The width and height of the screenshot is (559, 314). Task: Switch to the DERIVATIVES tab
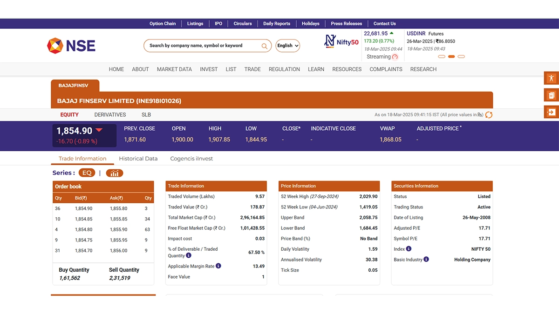click(x=110, y=115)
